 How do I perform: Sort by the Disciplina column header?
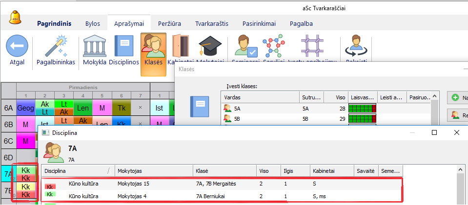coord(76,171)
